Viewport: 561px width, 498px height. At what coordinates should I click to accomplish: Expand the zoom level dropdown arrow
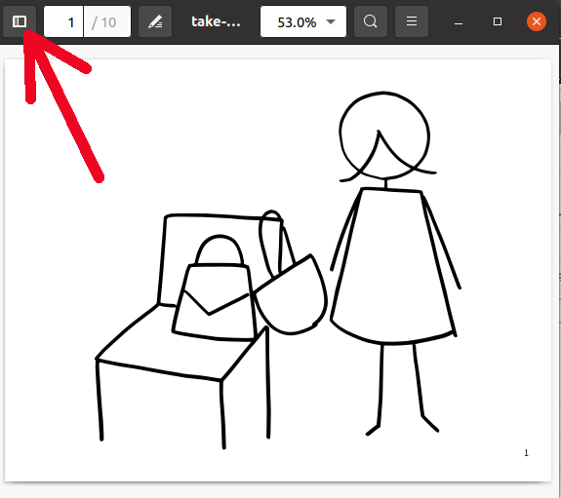coord(331,22)
